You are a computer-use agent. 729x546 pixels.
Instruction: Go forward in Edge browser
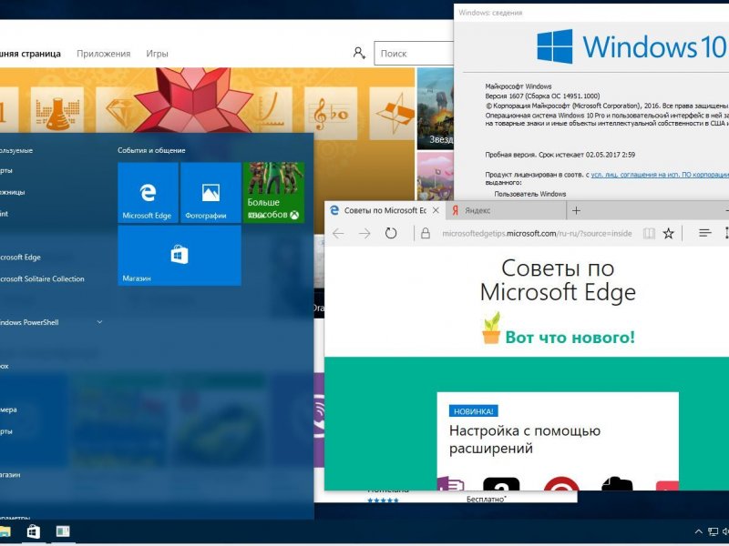tap(365, 233)
